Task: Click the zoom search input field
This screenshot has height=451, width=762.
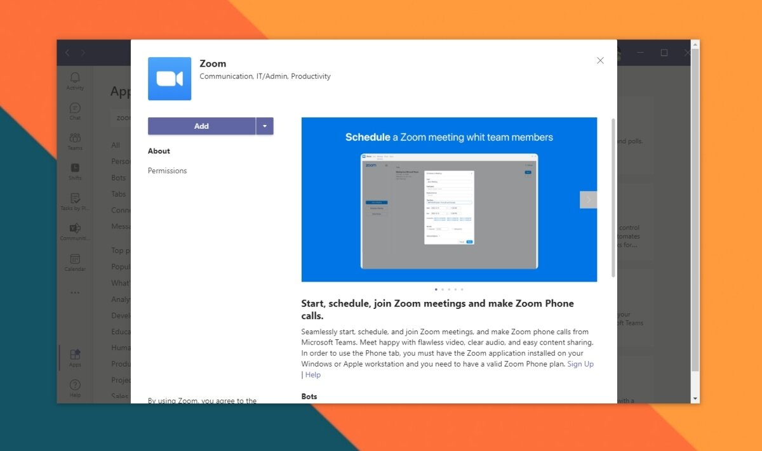Action: click(x=124, y=117)
